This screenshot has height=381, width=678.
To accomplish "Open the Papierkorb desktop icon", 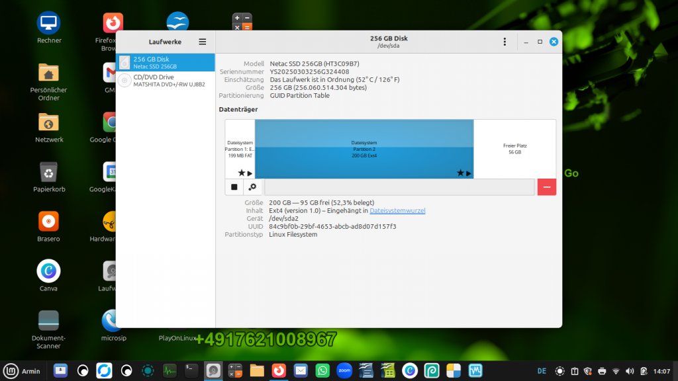I will 48,172.
